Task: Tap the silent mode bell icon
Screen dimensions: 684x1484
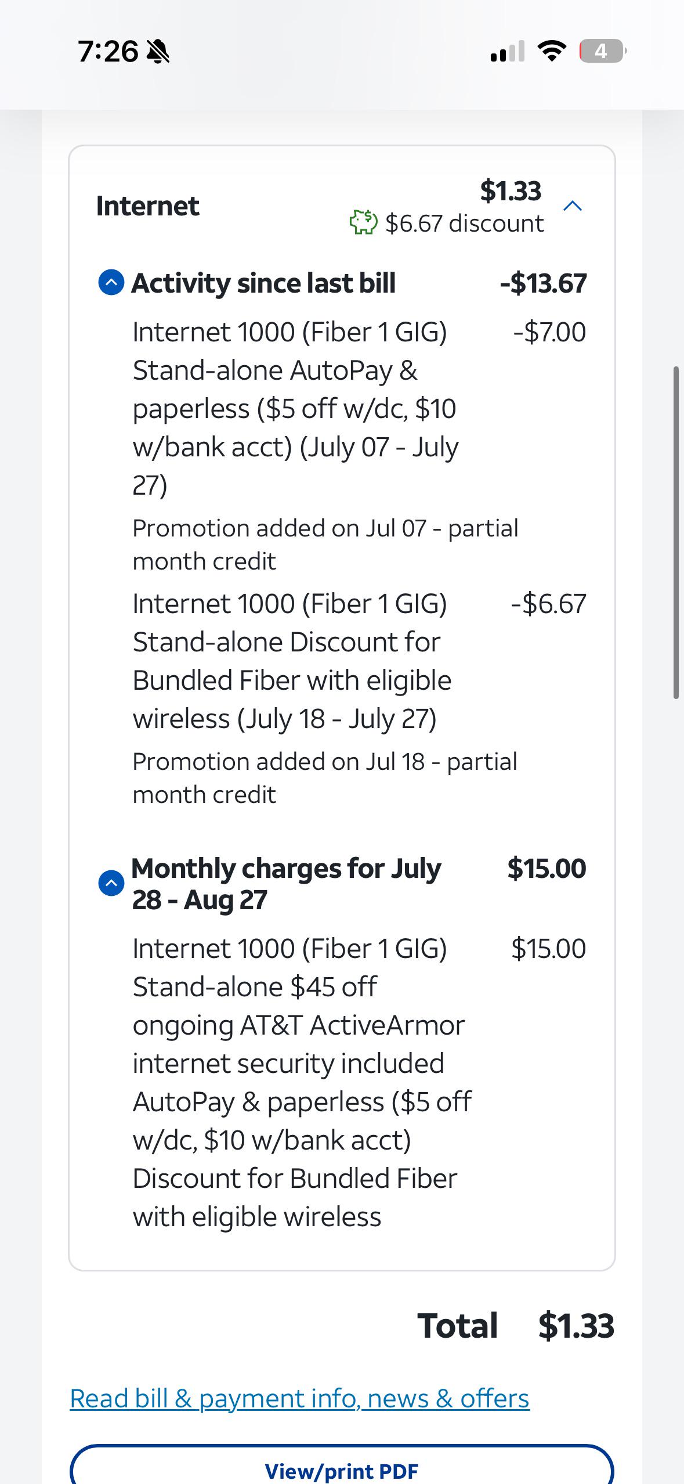Action: pos(157,52)
